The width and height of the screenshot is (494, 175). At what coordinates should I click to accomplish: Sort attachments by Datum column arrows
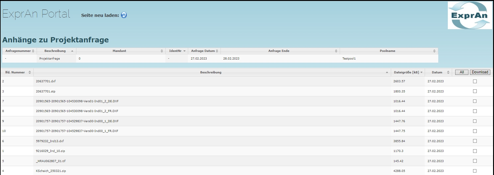[448, 72]
